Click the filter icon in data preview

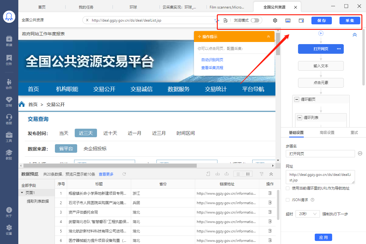coord(261,174)
